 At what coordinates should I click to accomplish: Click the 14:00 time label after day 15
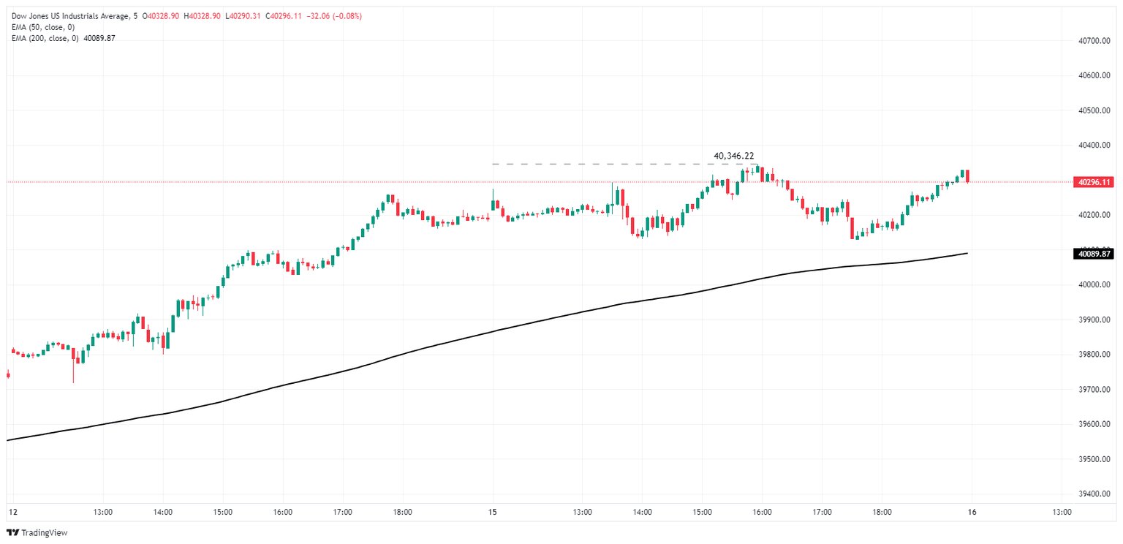(642, 512)
